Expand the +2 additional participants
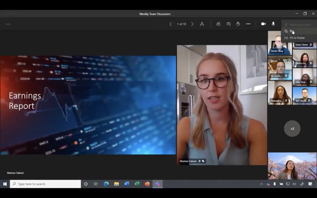This screenshot has width=317, height=198. (292, 128)
